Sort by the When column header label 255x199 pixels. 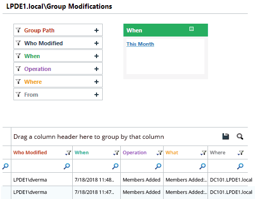(x=82, y=153)
